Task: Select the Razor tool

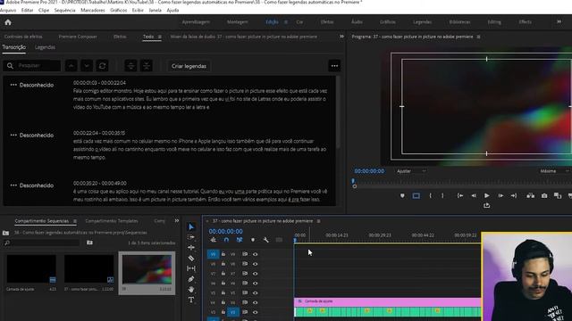Action: point(191,258)
